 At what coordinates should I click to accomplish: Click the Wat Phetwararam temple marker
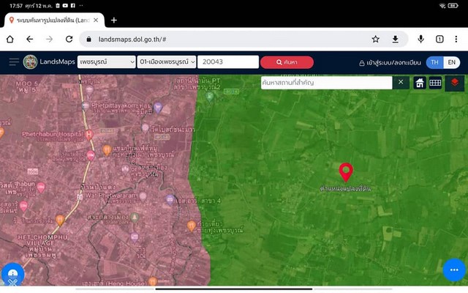(143, 196)
